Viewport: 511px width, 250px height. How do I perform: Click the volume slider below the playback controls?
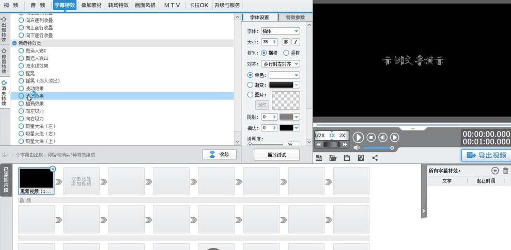tap(377, 148)
